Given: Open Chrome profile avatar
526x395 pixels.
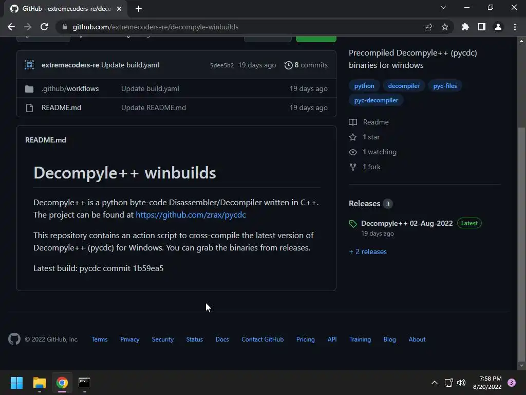Looking at the screenshot, I should coord(498,27).
